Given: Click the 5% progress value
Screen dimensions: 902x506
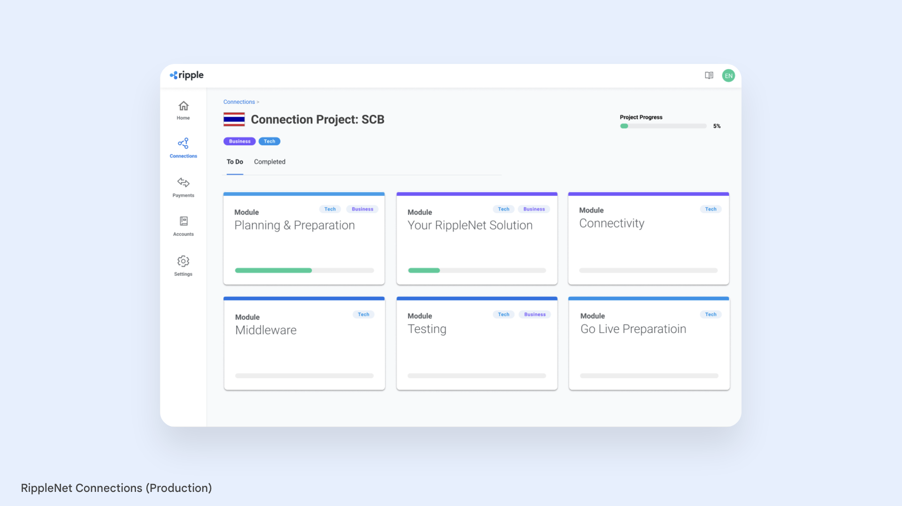Looking at the screenshot, I should click(717, 126).
